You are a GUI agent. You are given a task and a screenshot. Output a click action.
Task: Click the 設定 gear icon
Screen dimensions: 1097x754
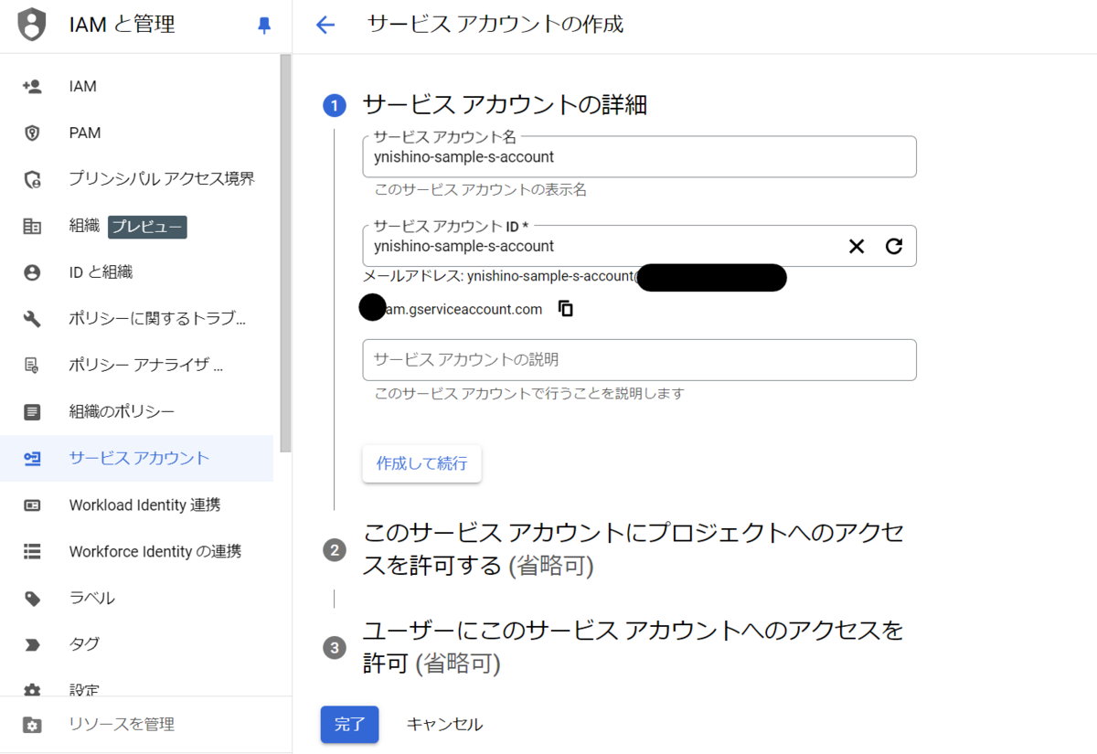point(32,690)
